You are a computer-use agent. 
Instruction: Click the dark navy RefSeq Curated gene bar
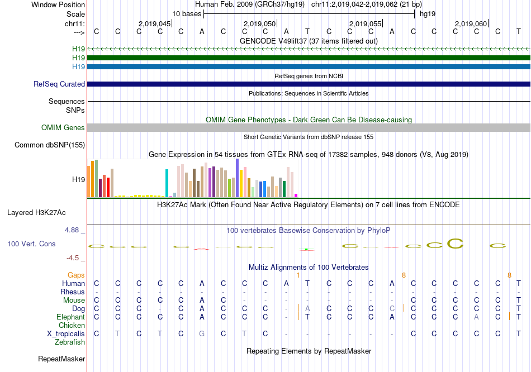[309, 84]
